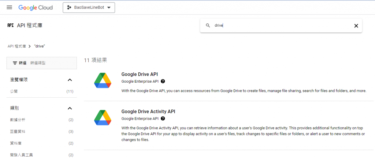Click the '11 項結果' results count text
Screen dimensions: 375x158
coord(96,60)
